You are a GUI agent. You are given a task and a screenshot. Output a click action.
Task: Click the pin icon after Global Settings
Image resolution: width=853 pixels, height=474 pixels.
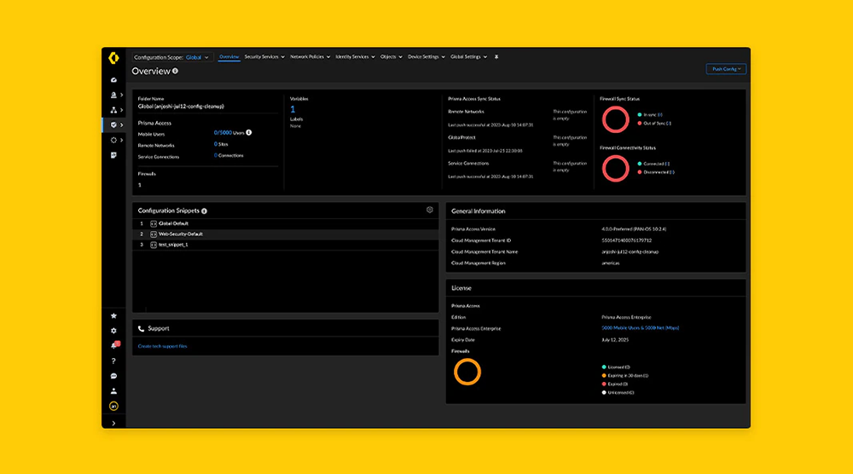pyautogui.click(x=496, y=56)
